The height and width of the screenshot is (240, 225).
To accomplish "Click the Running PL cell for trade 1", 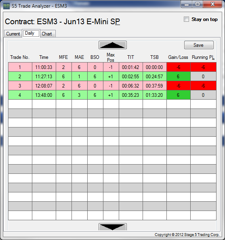I will (x=204, y=67).
